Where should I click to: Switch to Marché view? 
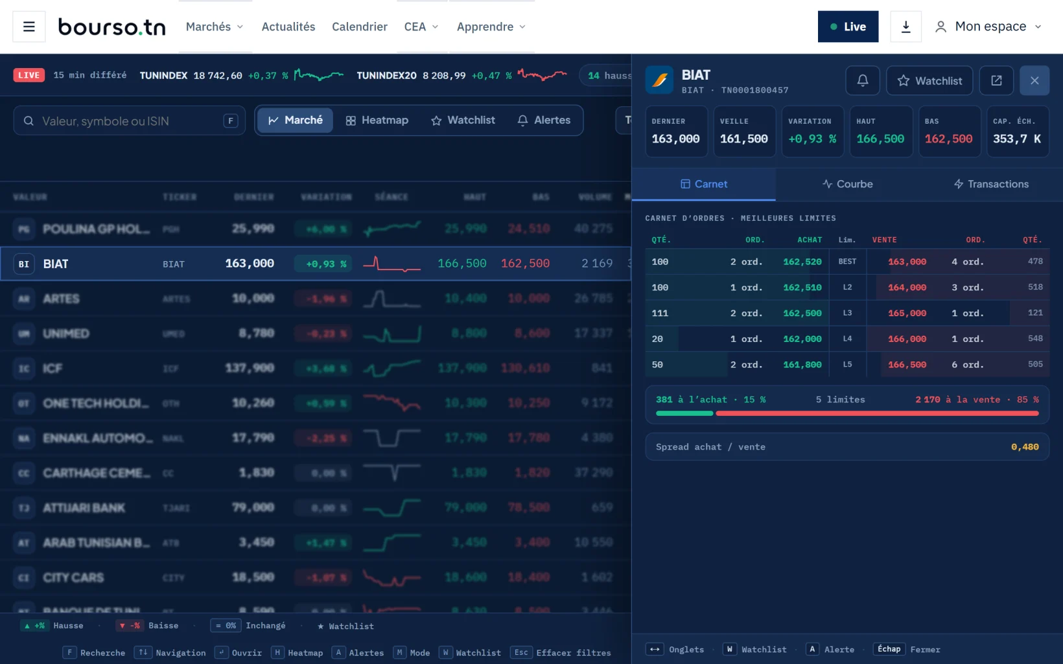pyautogui.click(x=296, y=120)
